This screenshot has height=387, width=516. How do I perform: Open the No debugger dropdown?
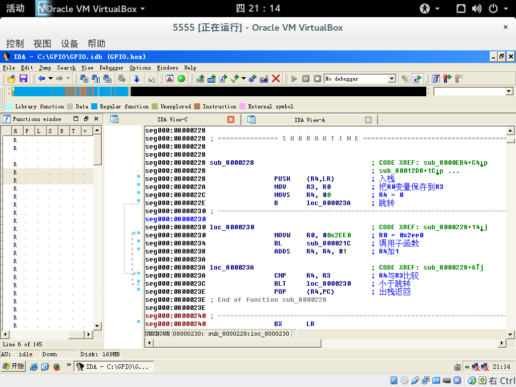point(392,79)
